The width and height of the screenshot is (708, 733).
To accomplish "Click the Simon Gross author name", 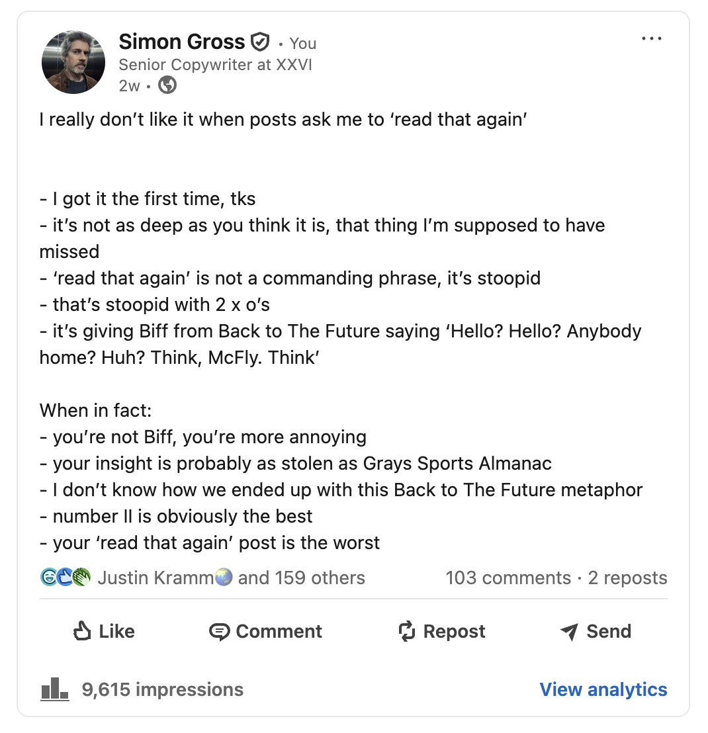I will pyautogui.click(x=182, y=42).
